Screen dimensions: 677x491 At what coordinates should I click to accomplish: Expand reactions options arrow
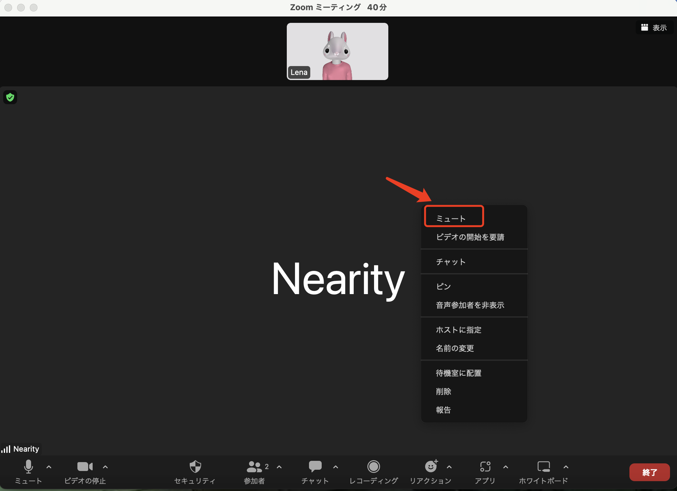(449, 467)
